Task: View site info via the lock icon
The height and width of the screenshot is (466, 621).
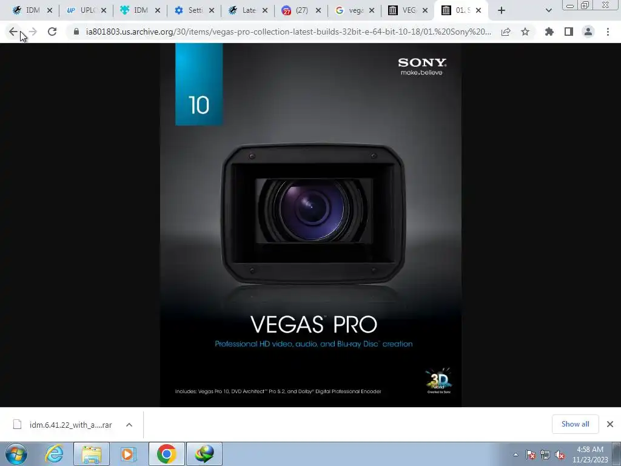Action: click(76, 32)
